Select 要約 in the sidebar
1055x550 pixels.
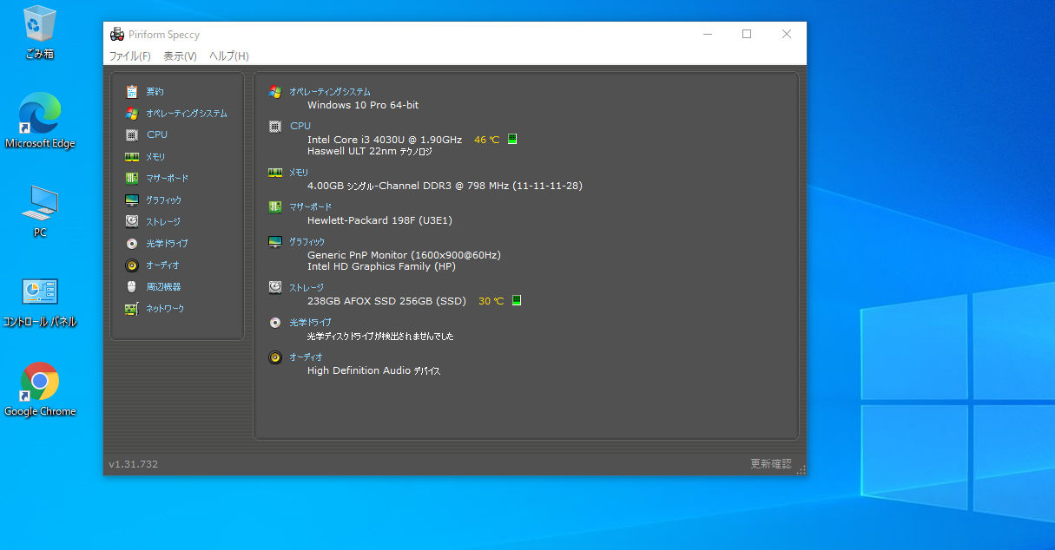pyautogui.click(x=155, y=91)
